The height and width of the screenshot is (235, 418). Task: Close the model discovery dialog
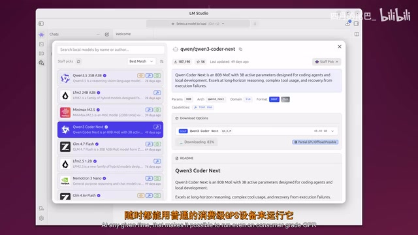(340, 46)
